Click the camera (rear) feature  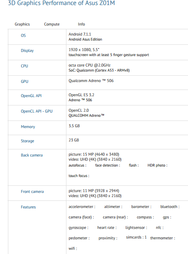pos(115,217)
